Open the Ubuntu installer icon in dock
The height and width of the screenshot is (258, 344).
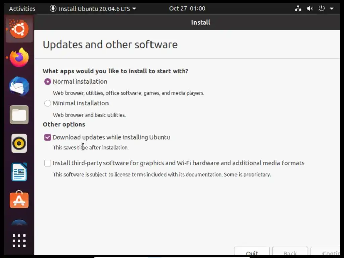[19, 29]
